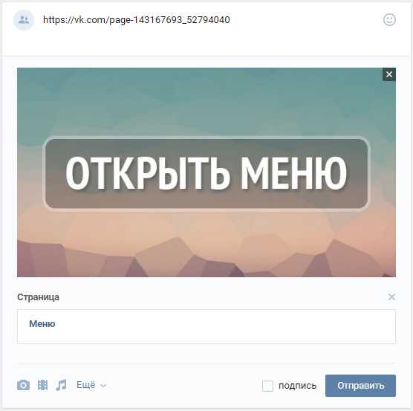Viewport: 413px width, 411px height.
Task: Remove the attached image with the dark X
Action: [x=389, y=74]
